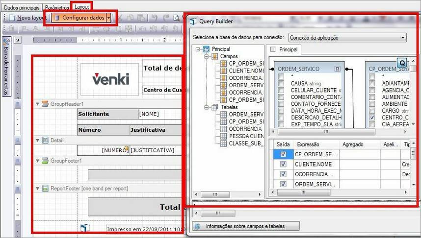This screenshot has height=238, width=421.
Task: Select CLIENTE.NOME field in the tree
Action: tap(246, 71)
